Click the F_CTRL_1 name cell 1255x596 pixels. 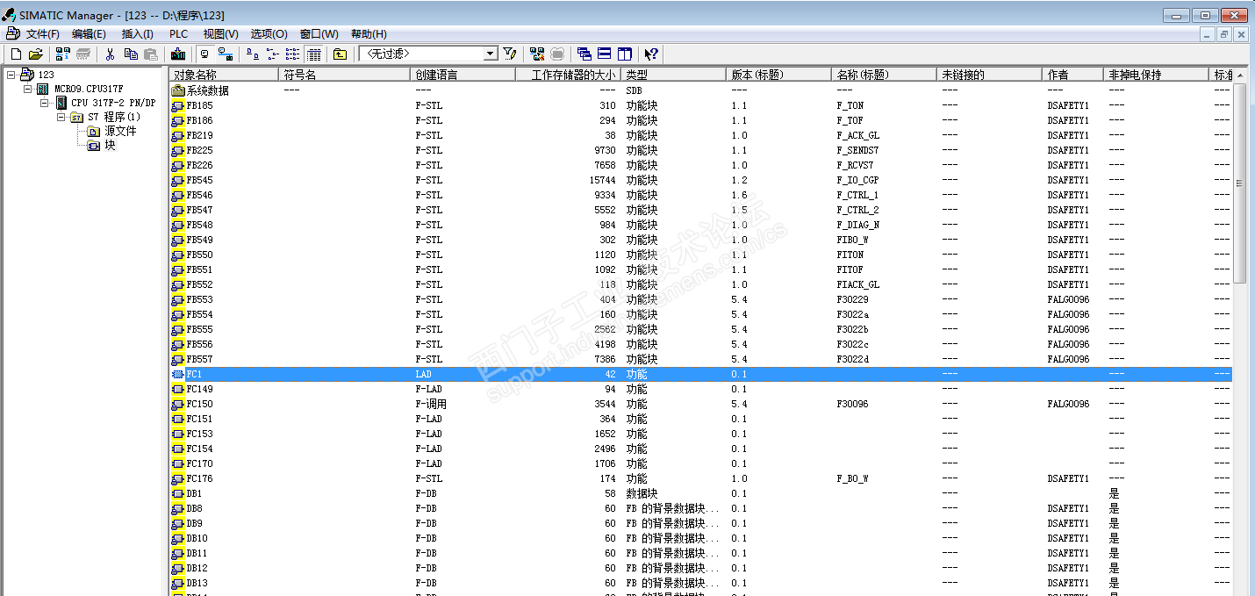click(857, 195)
